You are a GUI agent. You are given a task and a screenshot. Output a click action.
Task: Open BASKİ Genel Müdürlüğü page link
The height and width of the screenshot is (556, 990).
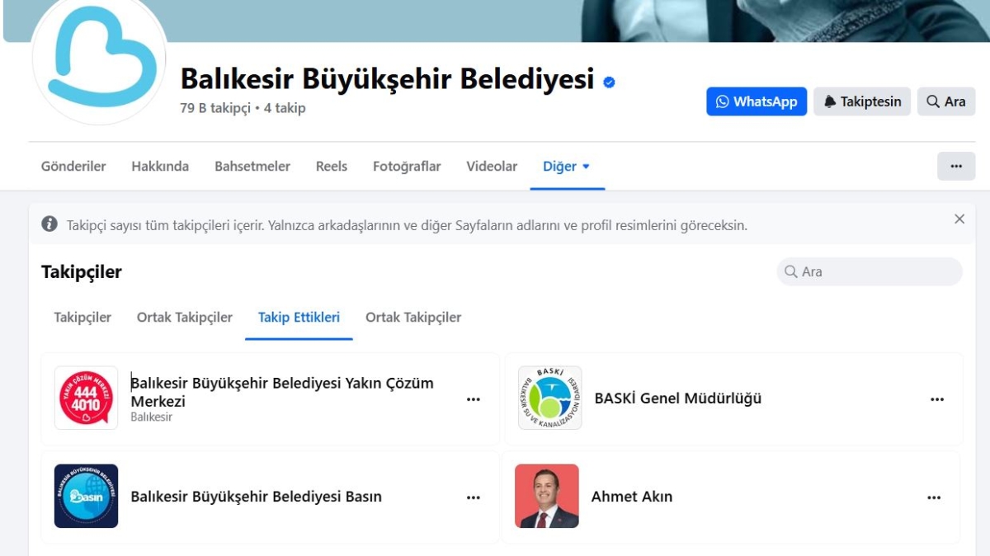[x=677, y=398]
